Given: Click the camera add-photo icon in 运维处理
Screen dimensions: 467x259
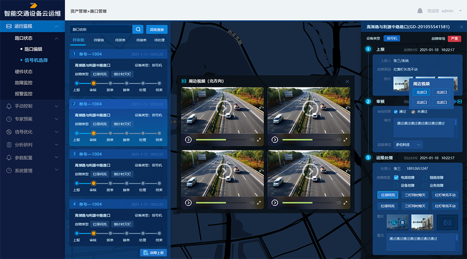Looking at the screenshot, I should coord(448,222).
